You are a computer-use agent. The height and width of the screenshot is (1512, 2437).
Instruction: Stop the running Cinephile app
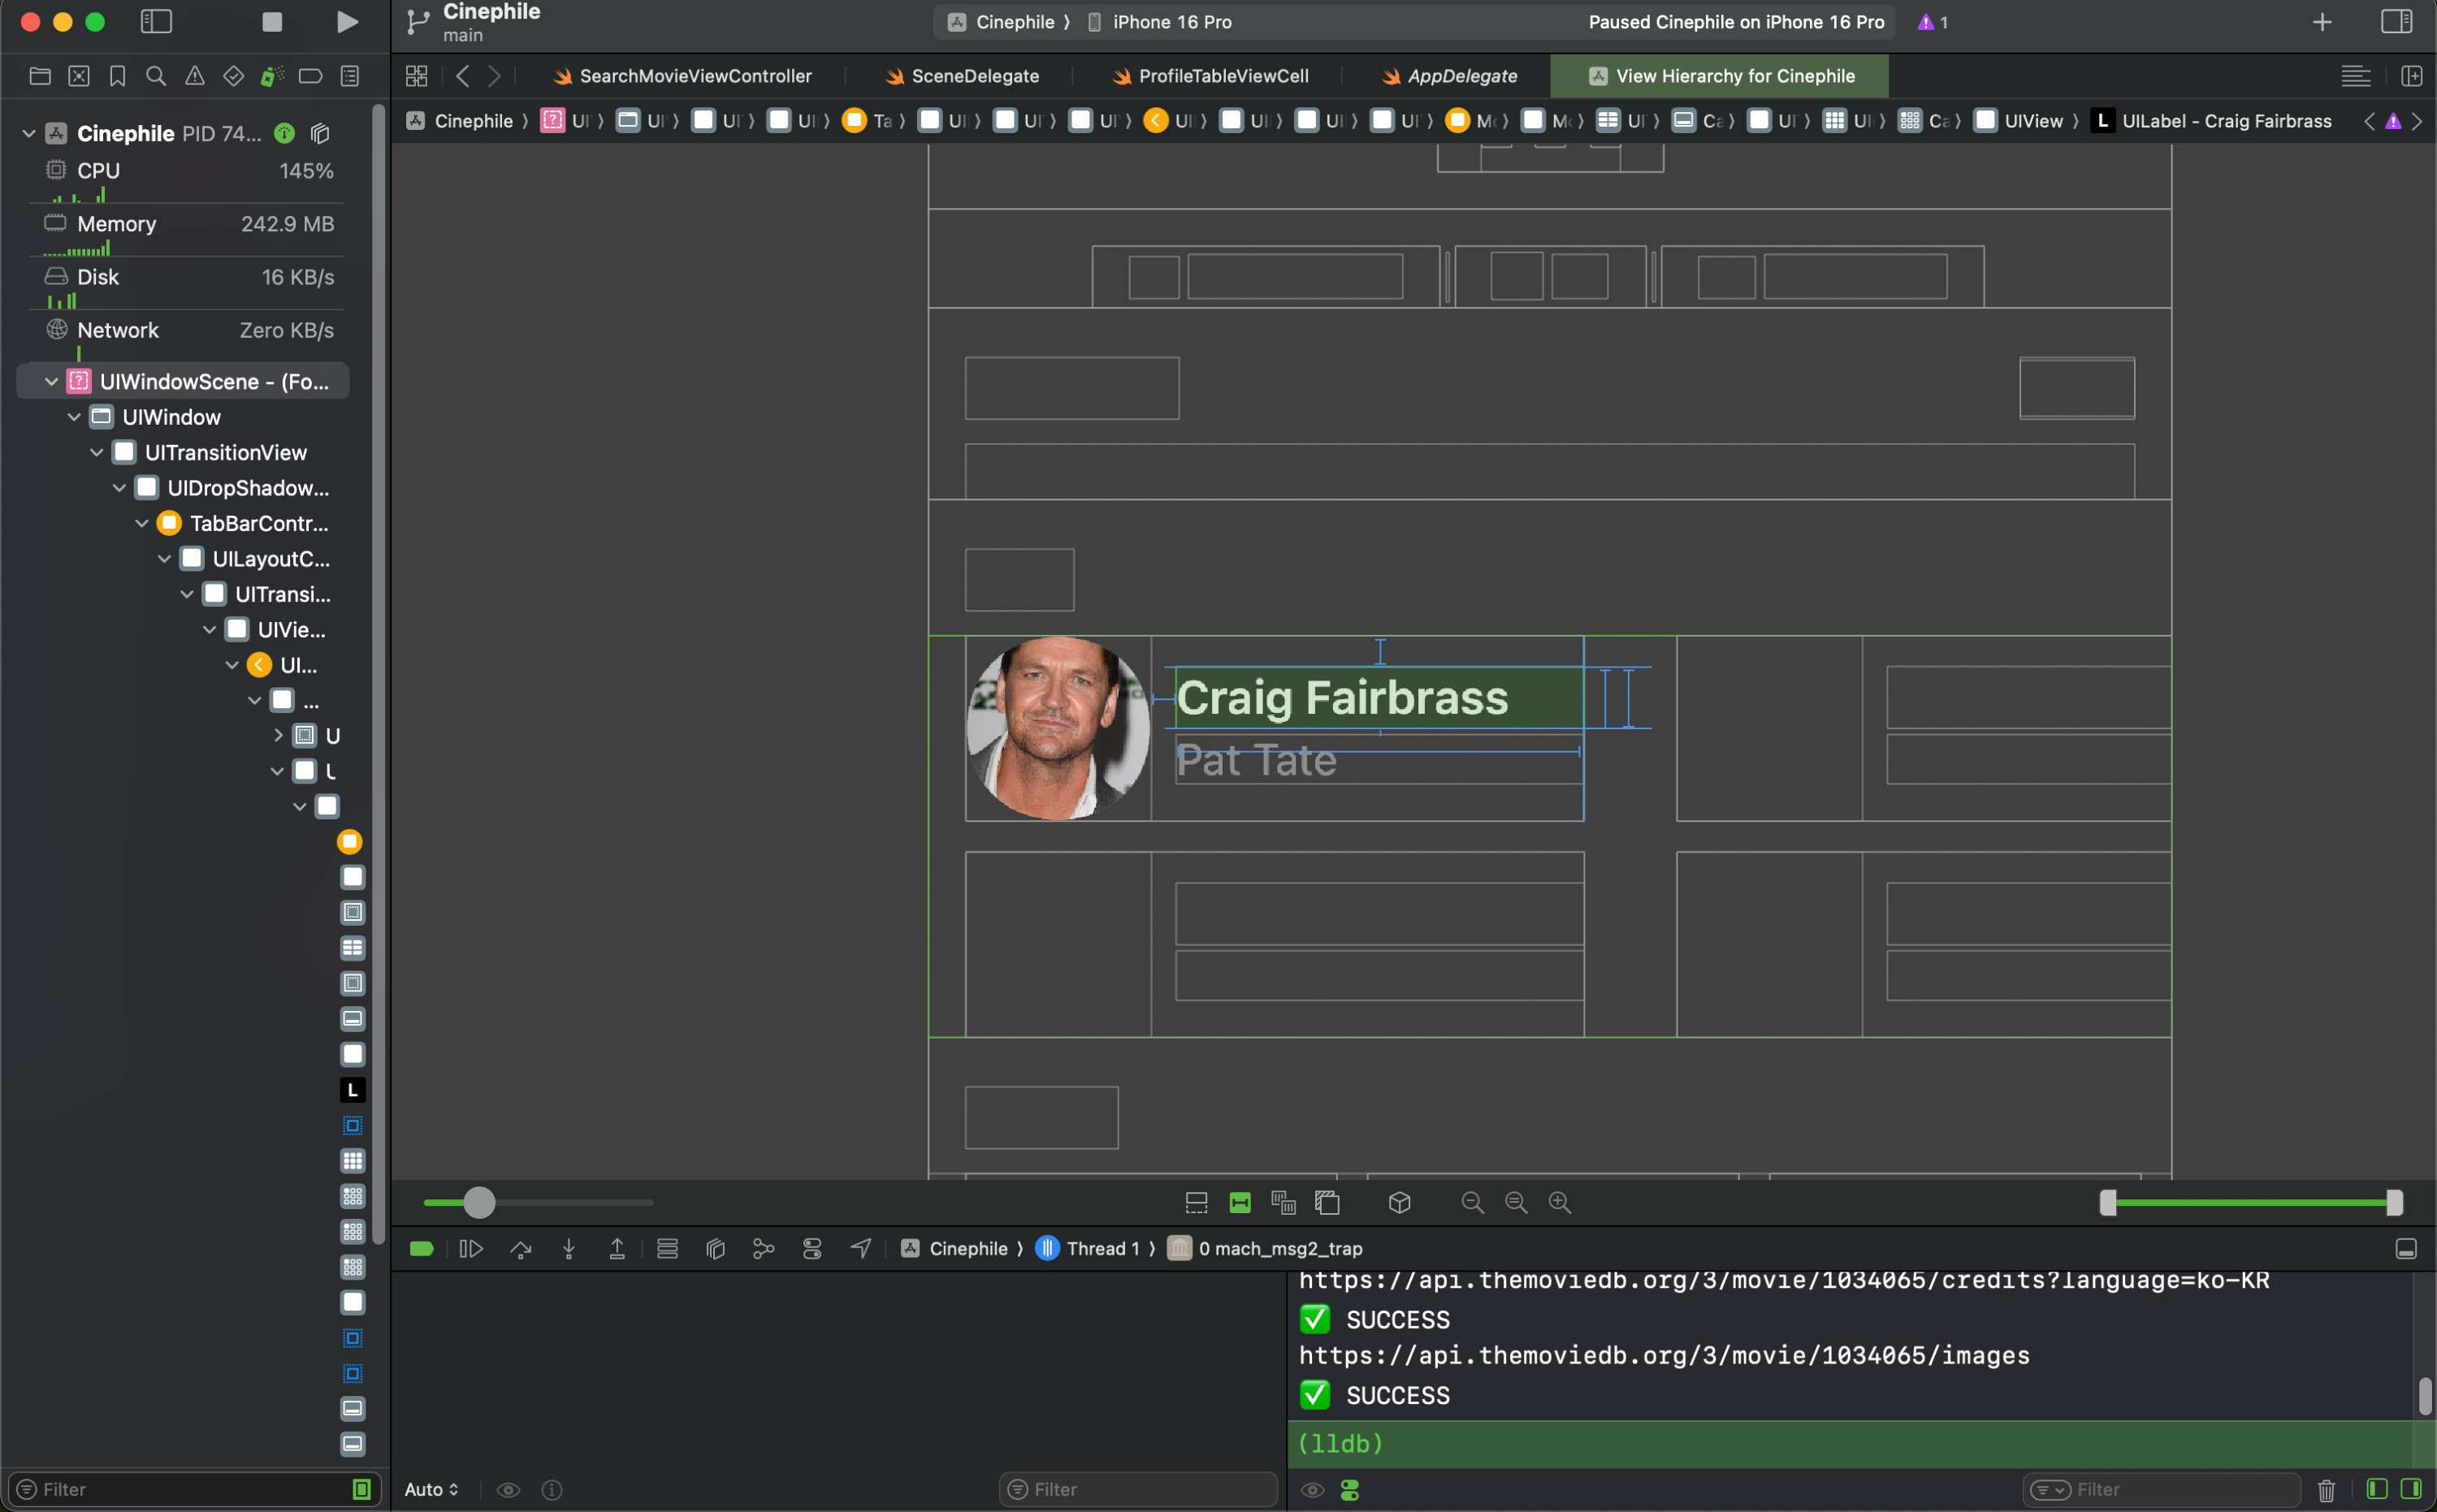pos(271,22)
